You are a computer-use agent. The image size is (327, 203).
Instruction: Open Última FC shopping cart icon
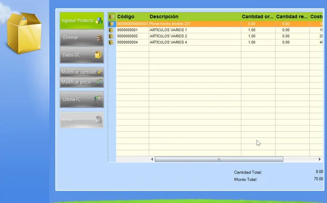[98, 99]
